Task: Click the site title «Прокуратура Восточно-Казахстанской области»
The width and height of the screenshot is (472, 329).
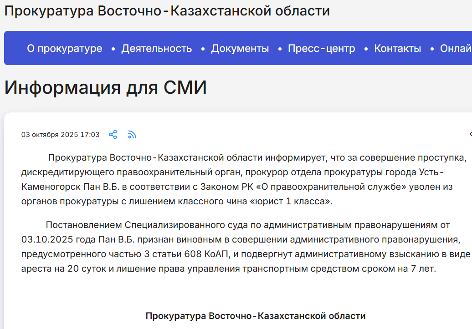Action: (x=167, y=11)
